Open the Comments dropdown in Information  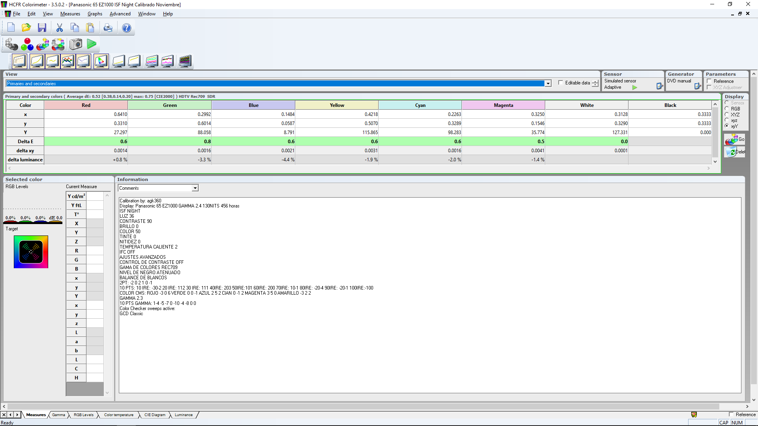click(x=195, y=188)
